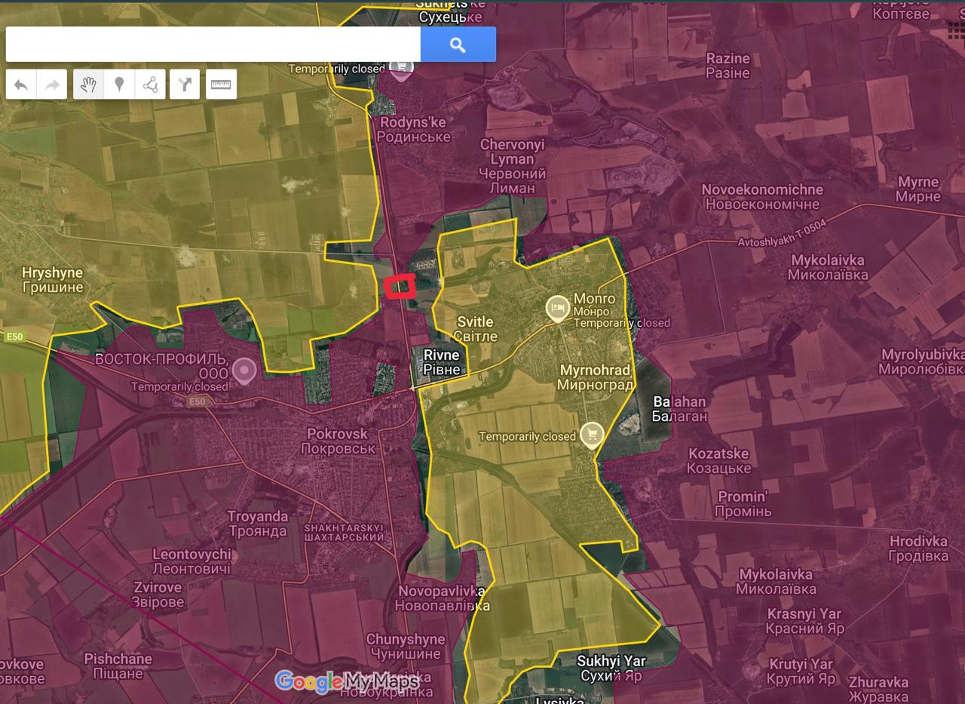Click the red rectangle outline on map
The height and width of the screenshot is (704, 965).
point(401,287)
